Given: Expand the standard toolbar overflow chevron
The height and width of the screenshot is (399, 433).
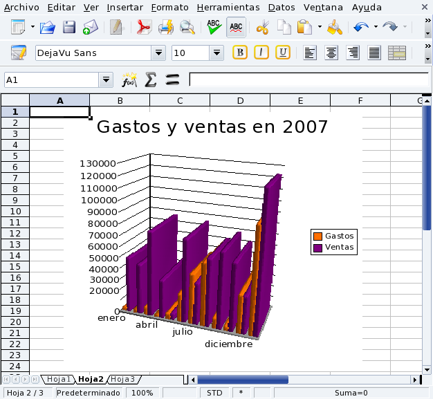Looking at the screenshot, I should (x=427, y=21).
